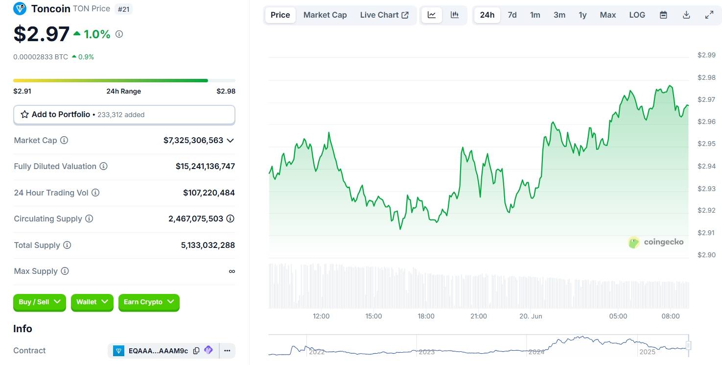Select the Price tab
The image size is (722, 365).
click(x=280, y=15)
